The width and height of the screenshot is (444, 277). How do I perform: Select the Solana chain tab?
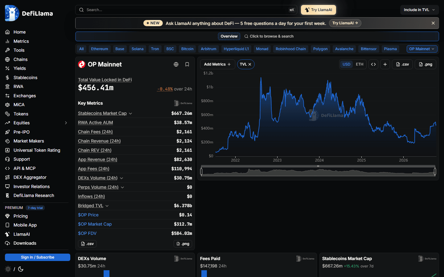pyautogui.click(x=138, y=49)
